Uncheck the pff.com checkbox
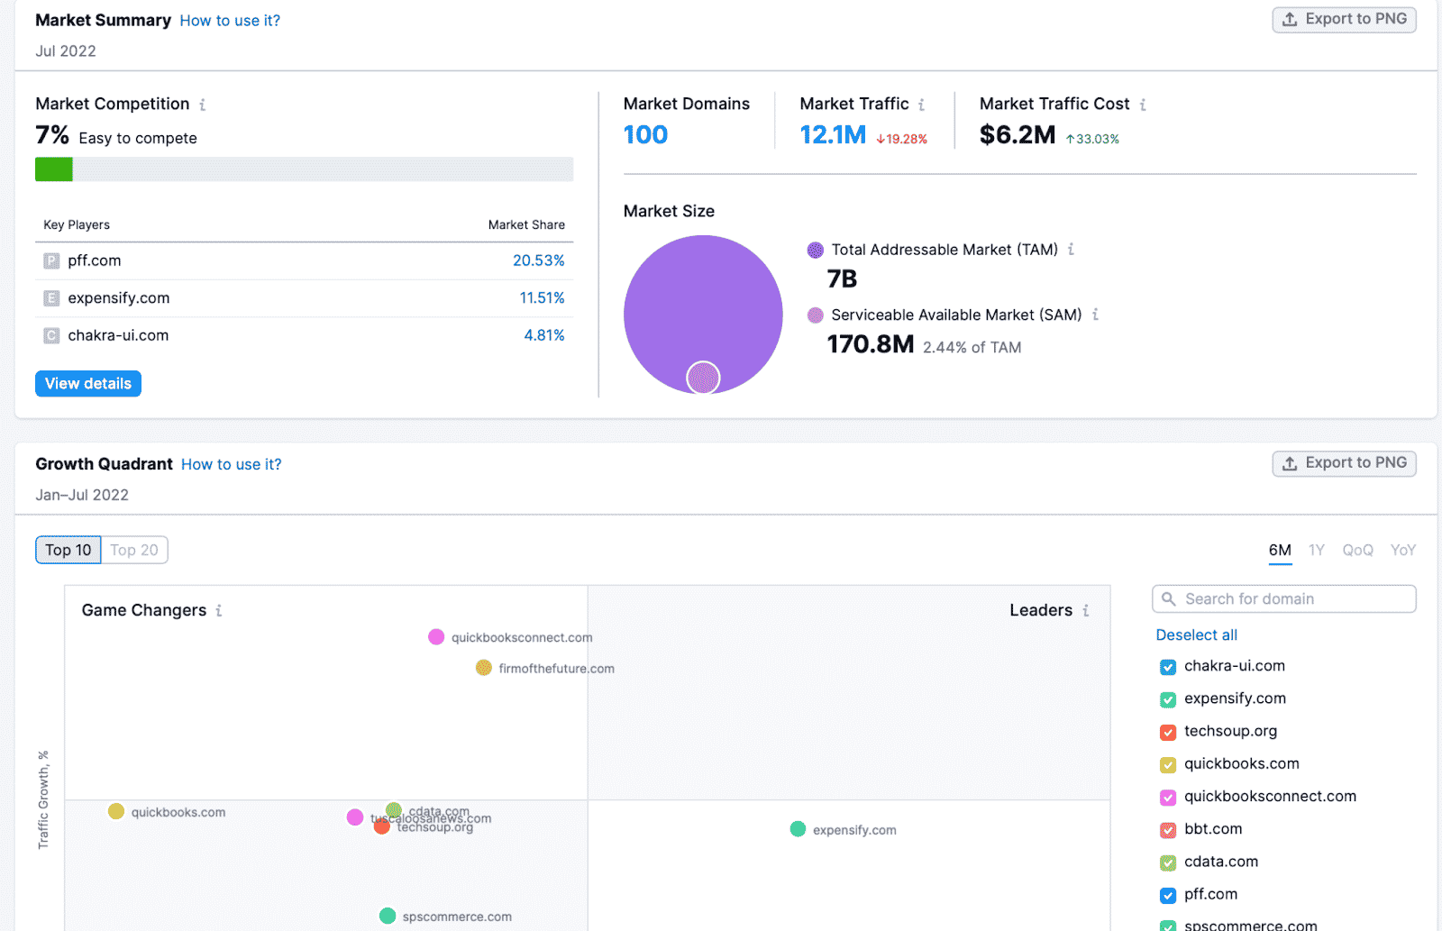 pos(1168,895)
